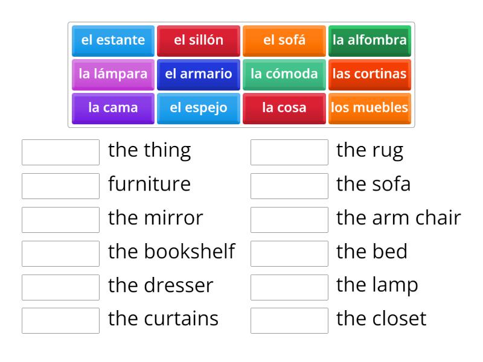Select the 'las cortinas' tile
Screen dimensions: 483x362
point(369,74)
